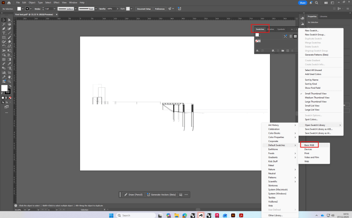The image size is (352, 218).
Task: Click the Document Setup button
Action: (144, 9)
